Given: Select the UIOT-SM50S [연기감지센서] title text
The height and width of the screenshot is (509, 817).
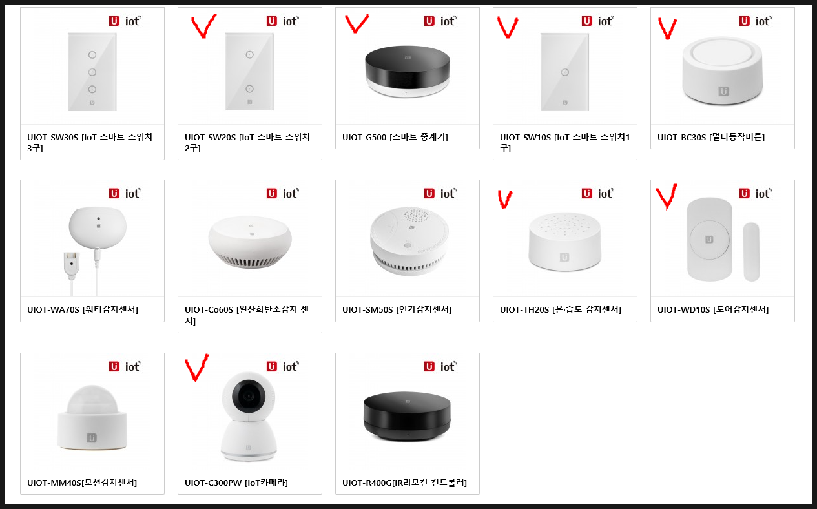Looking at the screenshot, I should pos(397,309).
